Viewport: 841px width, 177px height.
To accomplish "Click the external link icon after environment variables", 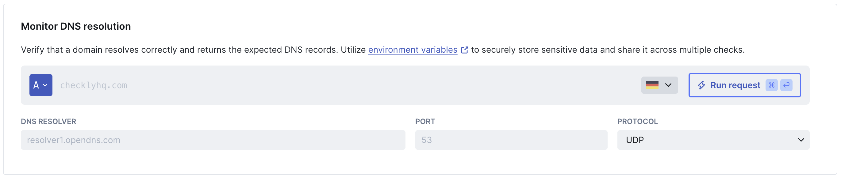I will (465, 50).
